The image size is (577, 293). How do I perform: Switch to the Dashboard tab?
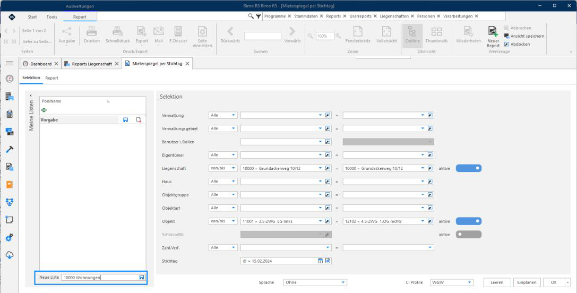tap(41, 64)
